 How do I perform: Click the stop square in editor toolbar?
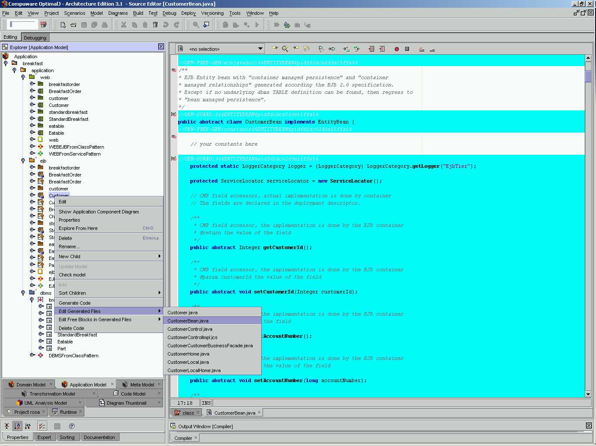(x=407, y=49)
